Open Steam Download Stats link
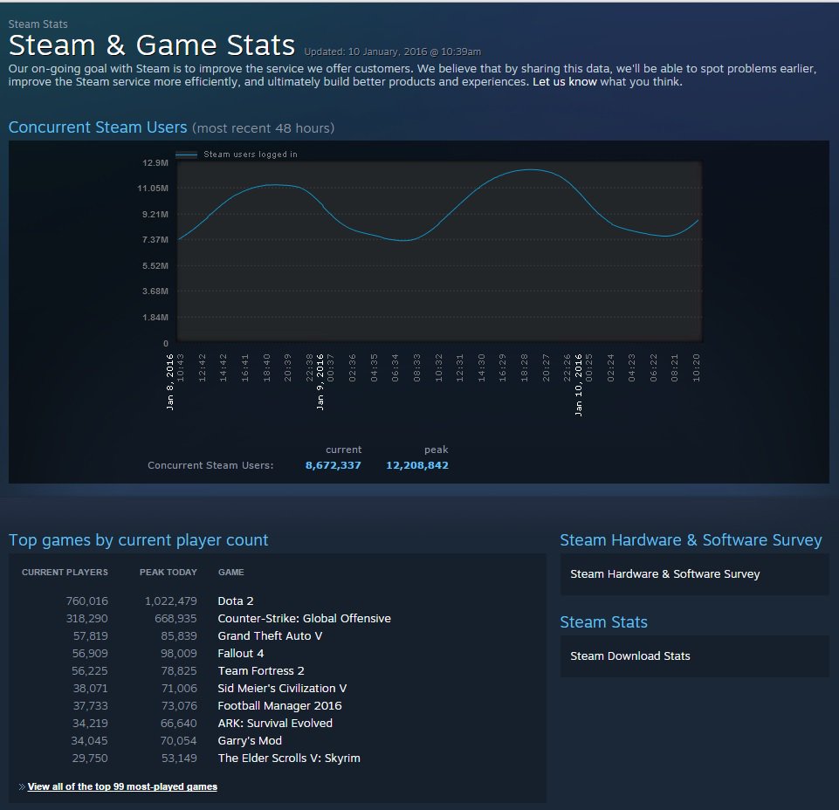This screenshot has height=810, width=839. coord(629,656)
